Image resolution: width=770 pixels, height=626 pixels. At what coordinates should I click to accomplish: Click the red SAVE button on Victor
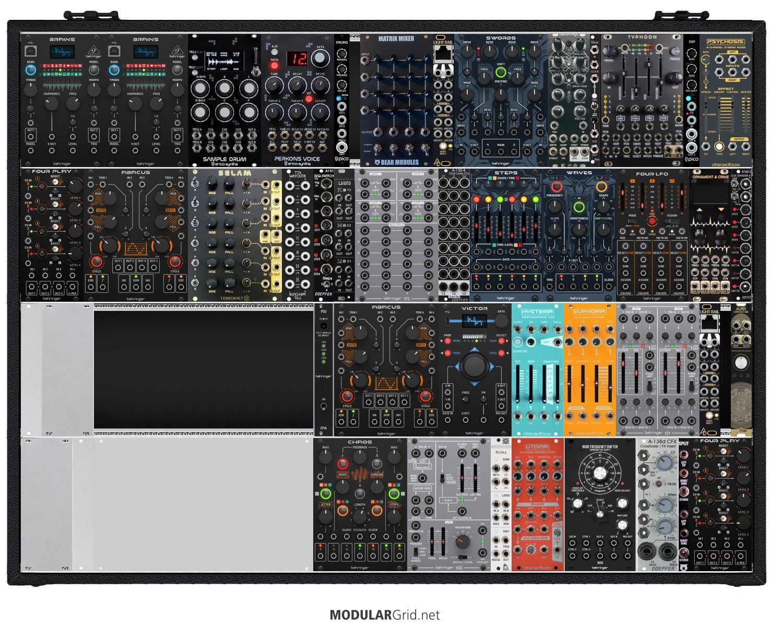tap(501, 341)
